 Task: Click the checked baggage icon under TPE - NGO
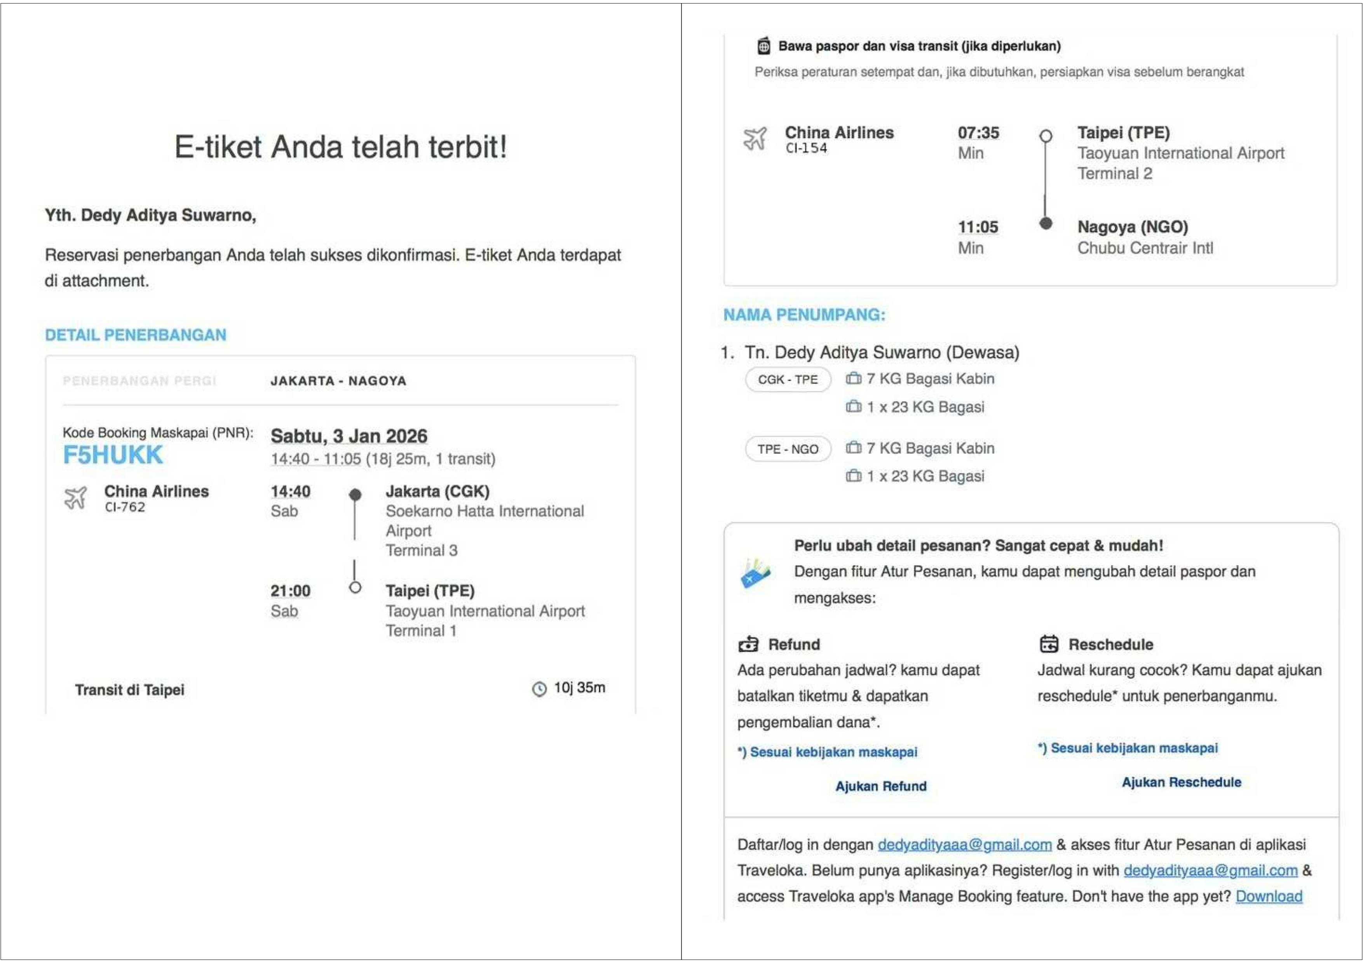tap(854, 476)
